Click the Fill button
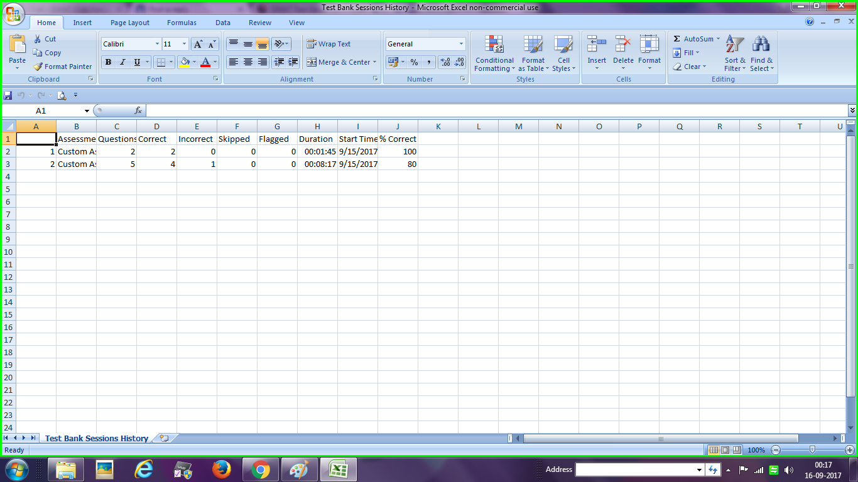The image size is (858, 482). coord(686,53)
